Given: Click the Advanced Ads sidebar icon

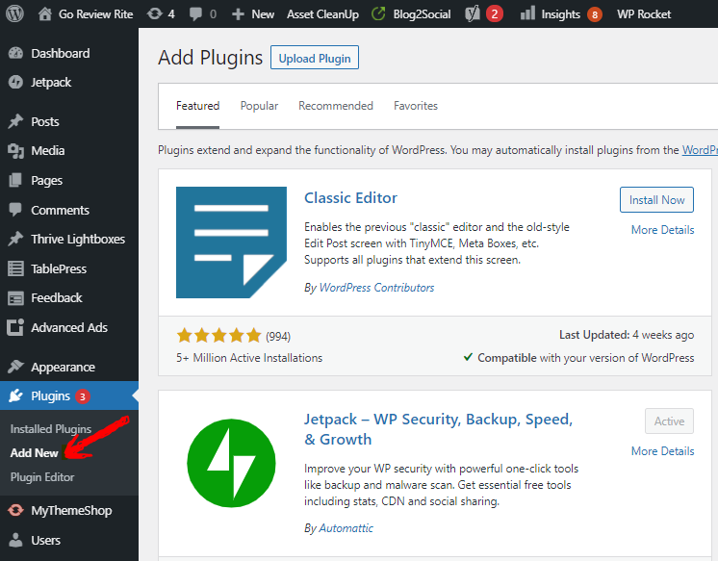Looking at the screenshot, I should click(15, 327).
